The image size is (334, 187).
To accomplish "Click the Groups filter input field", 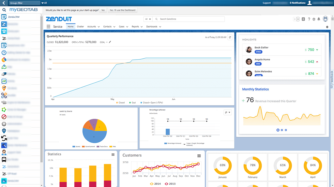I will (24, 3).
